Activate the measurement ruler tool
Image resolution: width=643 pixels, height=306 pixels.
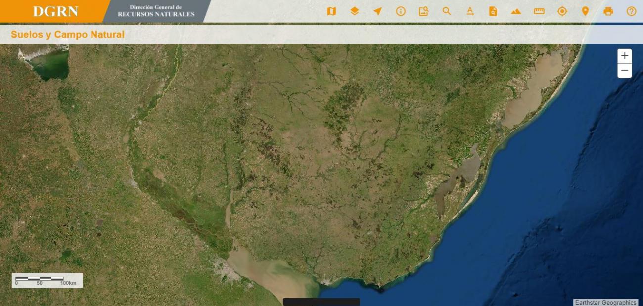click(539, 11)
